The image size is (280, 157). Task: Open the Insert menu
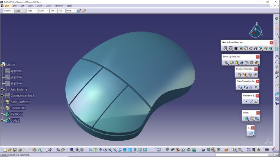point(39,6)
